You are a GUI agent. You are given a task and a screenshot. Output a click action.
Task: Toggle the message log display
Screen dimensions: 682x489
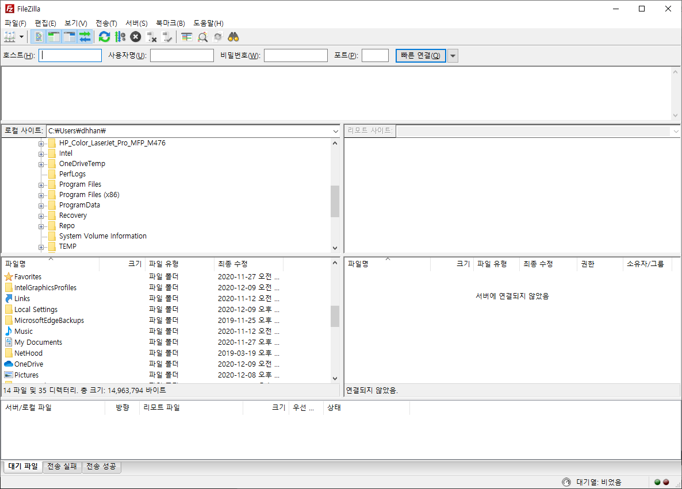39,37
